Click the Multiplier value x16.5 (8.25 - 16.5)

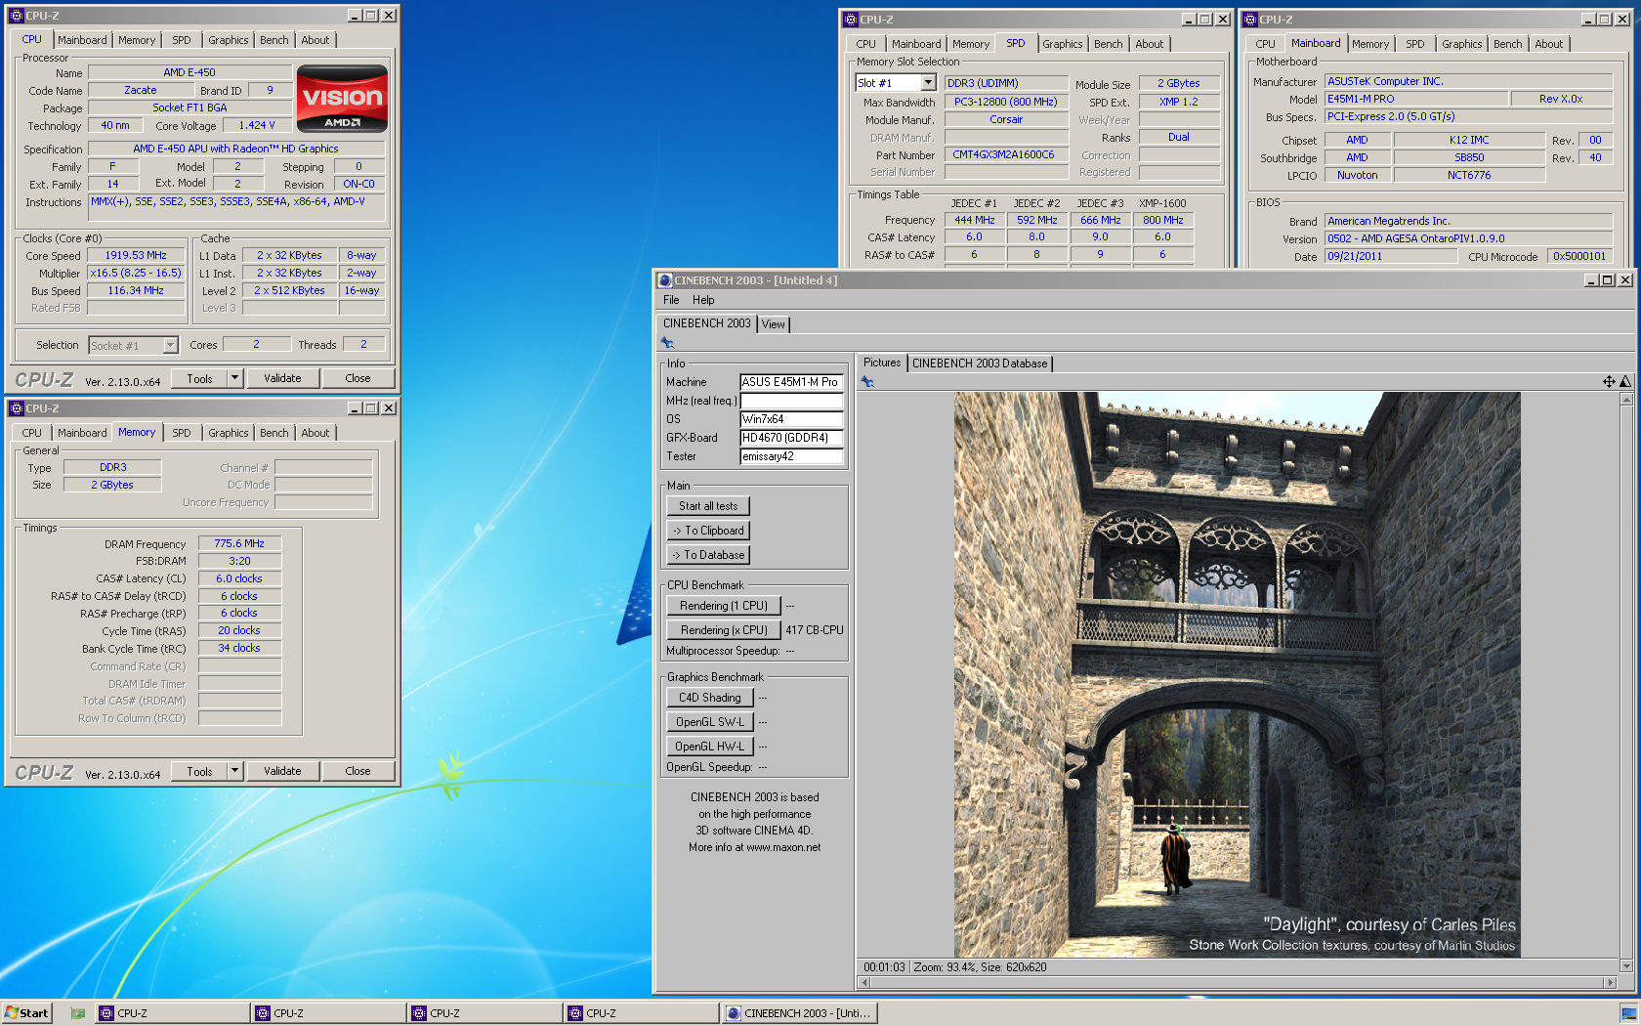pyautogui.click(x=136, y=273)
